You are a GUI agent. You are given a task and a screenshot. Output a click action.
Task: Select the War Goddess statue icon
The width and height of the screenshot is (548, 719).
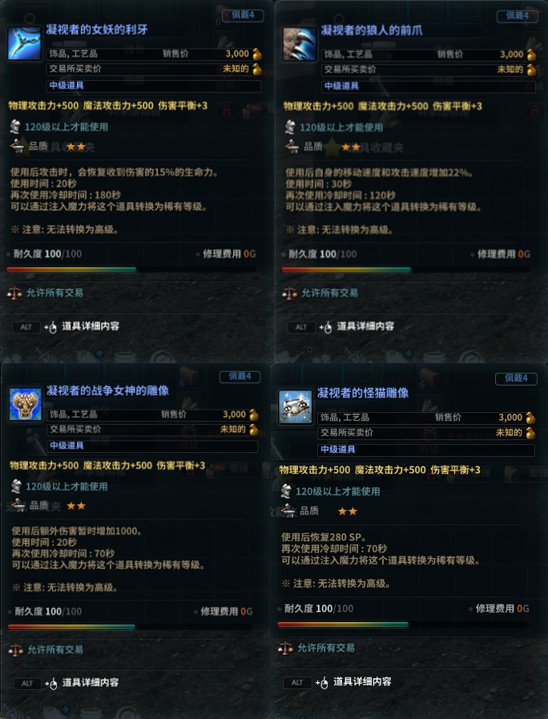tap(26, 405)
